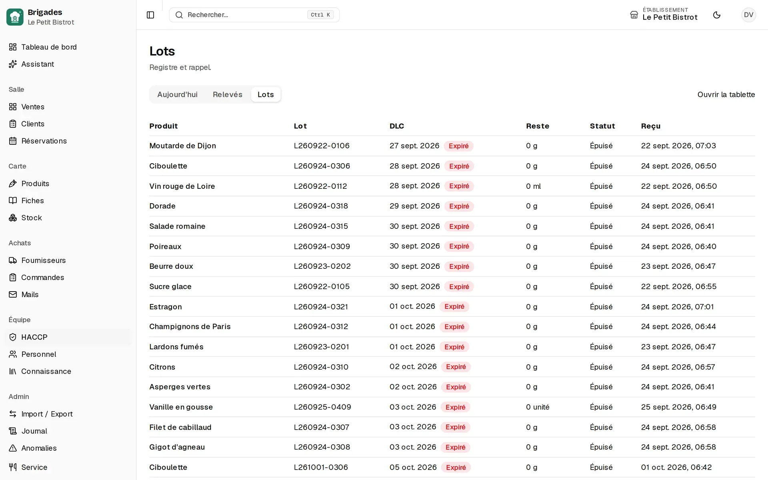Switch to dark mode moon icon

point(717,15)
